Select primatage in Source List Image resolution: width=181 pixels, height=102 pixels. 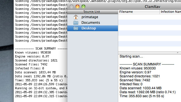coord(92,17)
